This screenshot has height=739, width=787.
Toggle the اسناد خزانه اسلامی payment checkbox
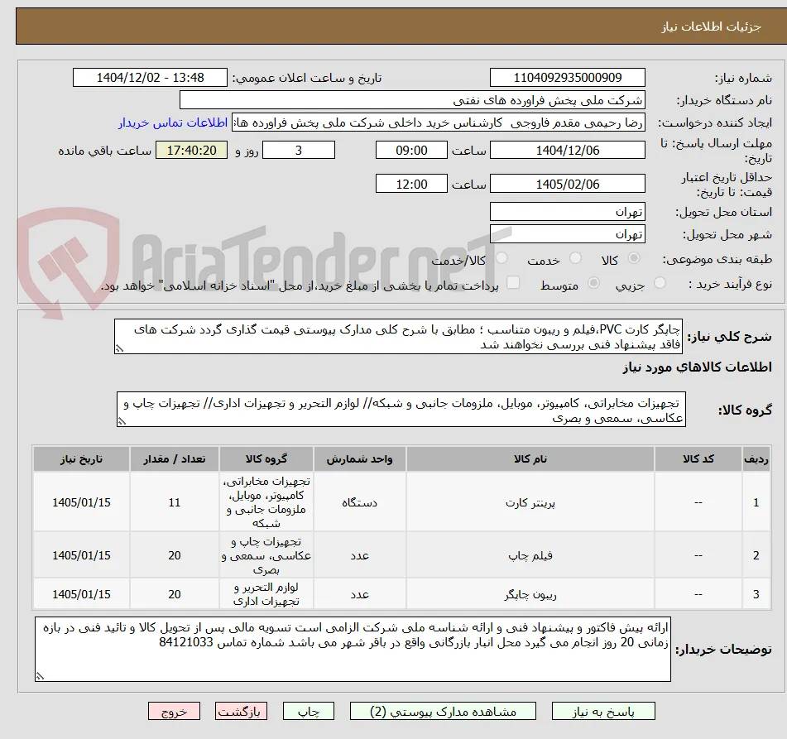click(x=513, y=283)
